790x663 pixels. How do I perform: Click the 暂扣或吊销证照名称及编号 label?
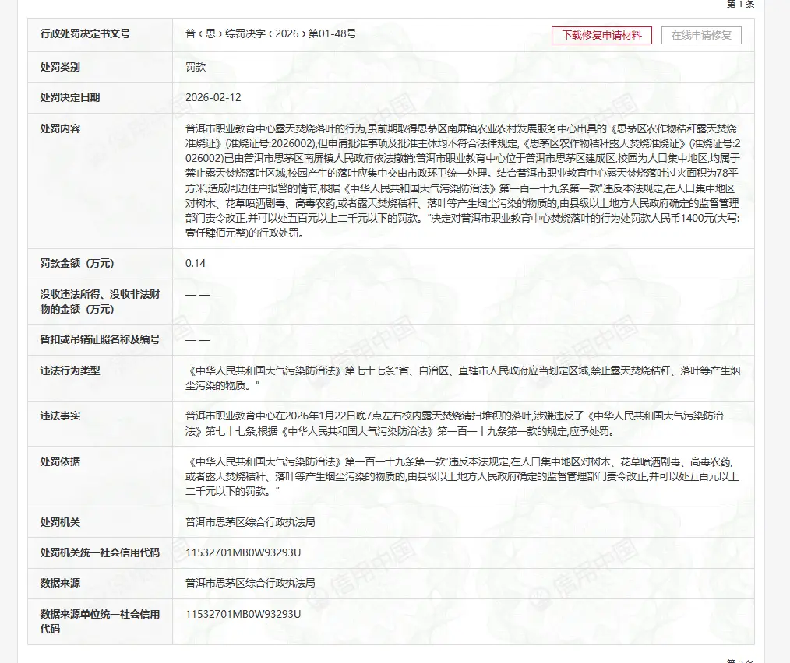click(x=100, y=340)
